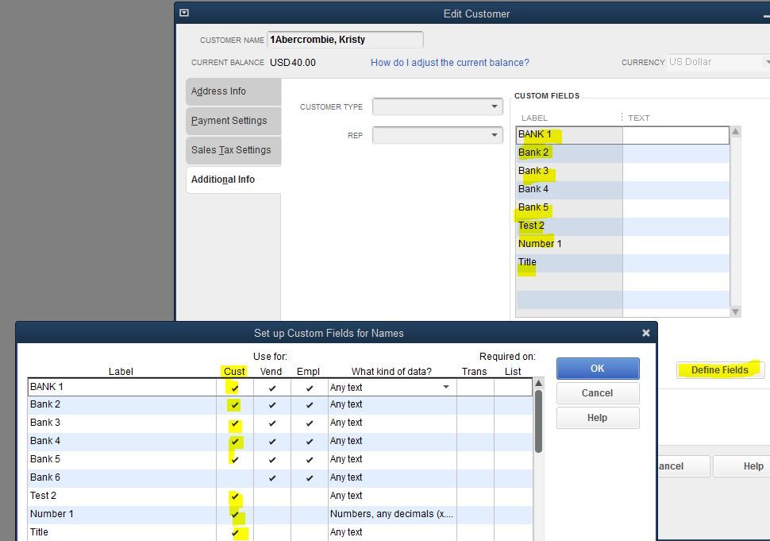Click the Define Fields button
770x541 pixels.
720,370
